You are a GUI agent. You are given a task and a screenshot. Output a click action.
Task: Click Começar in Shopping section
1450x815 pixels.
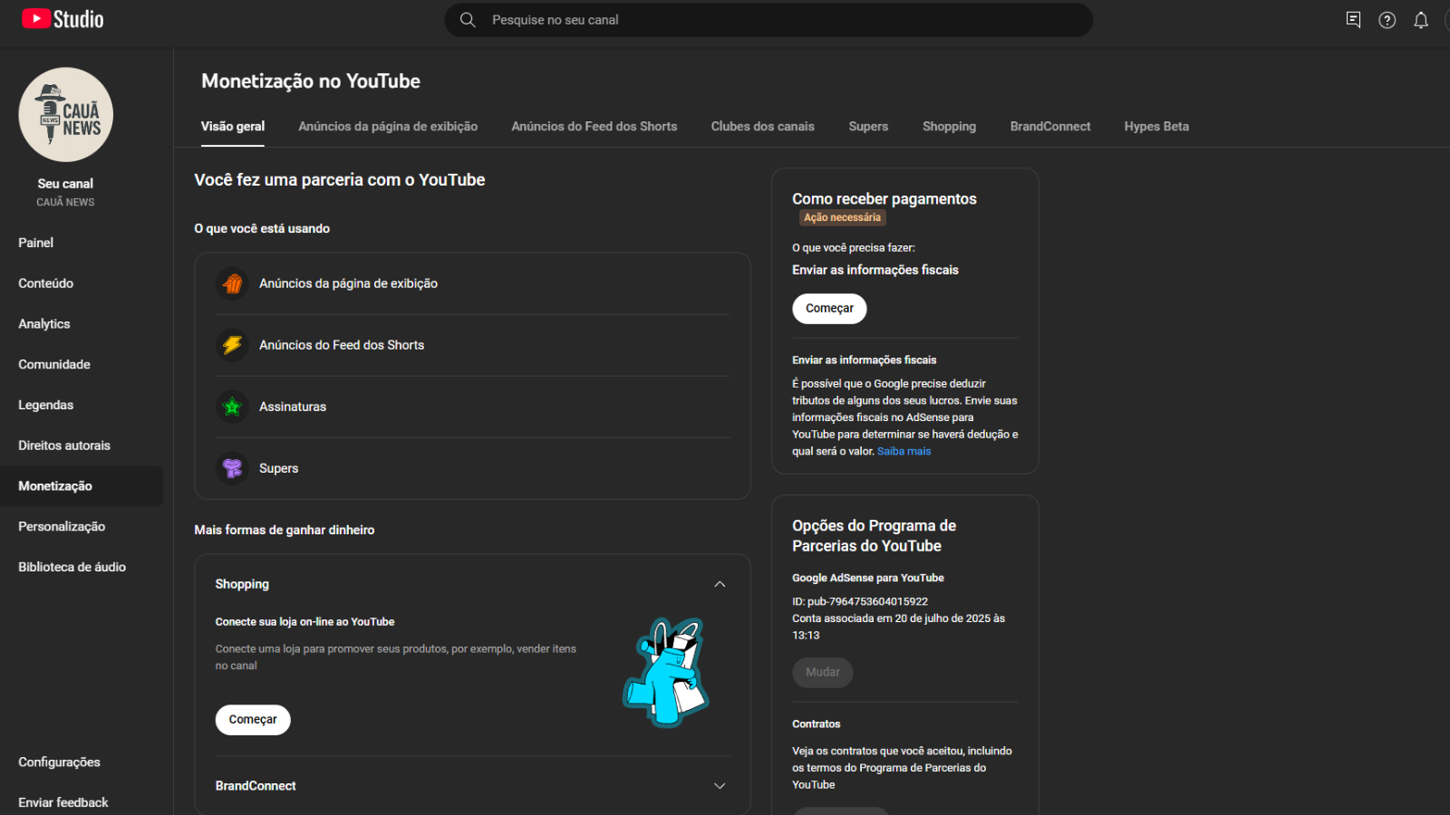point(253,720)
